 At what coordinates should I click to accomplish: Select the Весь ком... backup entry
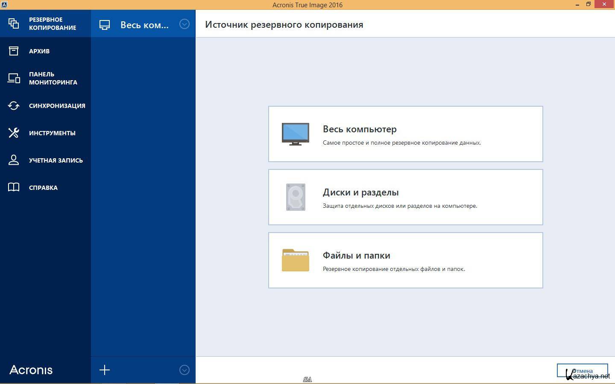click(x=143, y=24)
